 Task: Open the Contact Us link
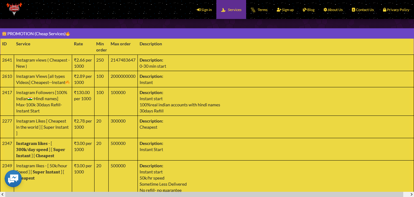365,10
